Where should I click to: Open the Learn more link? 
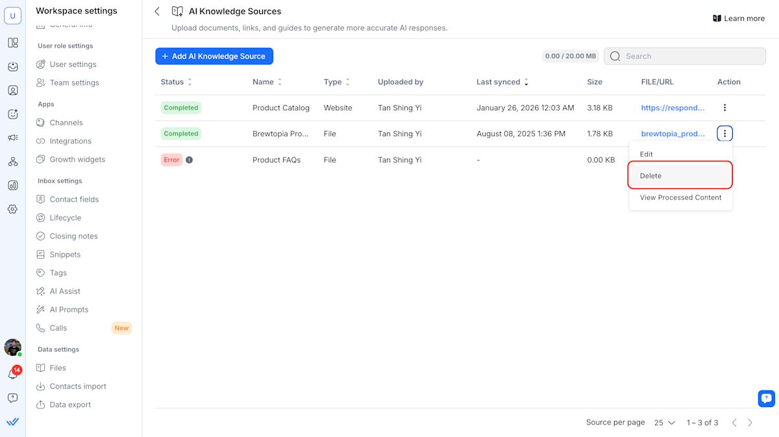pyautogui.click(x=738, y=19)
